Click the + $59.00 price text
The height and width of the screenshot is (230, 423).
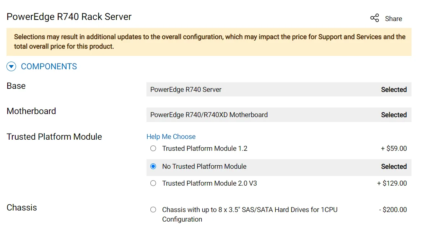(x=394, y=148)
